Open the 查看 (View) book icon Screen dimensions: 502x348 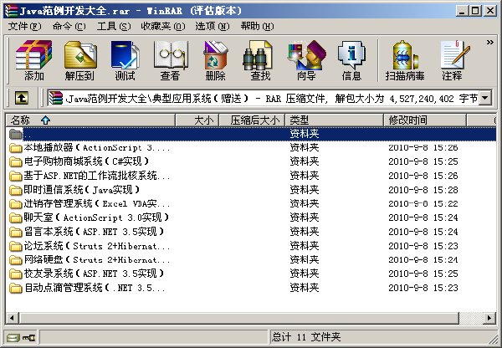[x=171, y=60]
